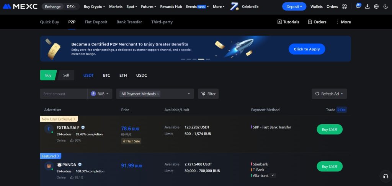Image resolution: width=392 pixels, height=186 pixels.
Task: Expand the Spot dropdown menu
Action: [132, 7]
